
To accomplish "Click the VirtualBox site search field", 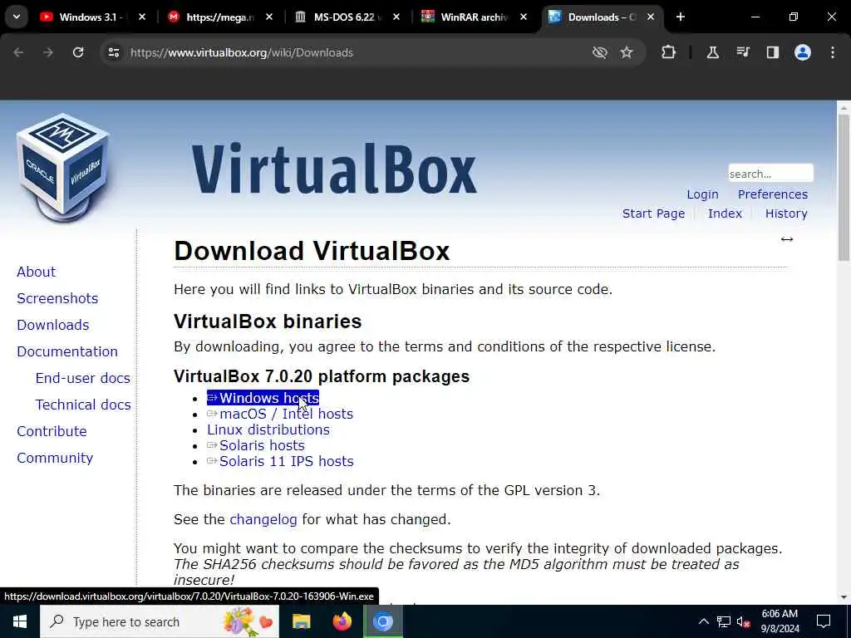I will [x=770, y=173].
